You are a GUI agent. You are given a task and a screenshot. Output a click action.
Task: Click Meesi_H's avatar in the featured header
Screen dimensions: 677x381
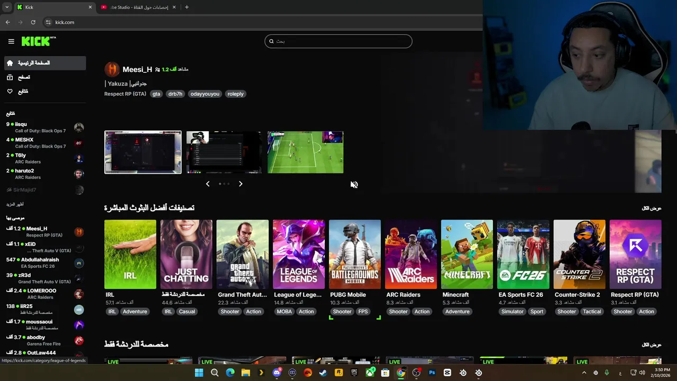(112, 69)
